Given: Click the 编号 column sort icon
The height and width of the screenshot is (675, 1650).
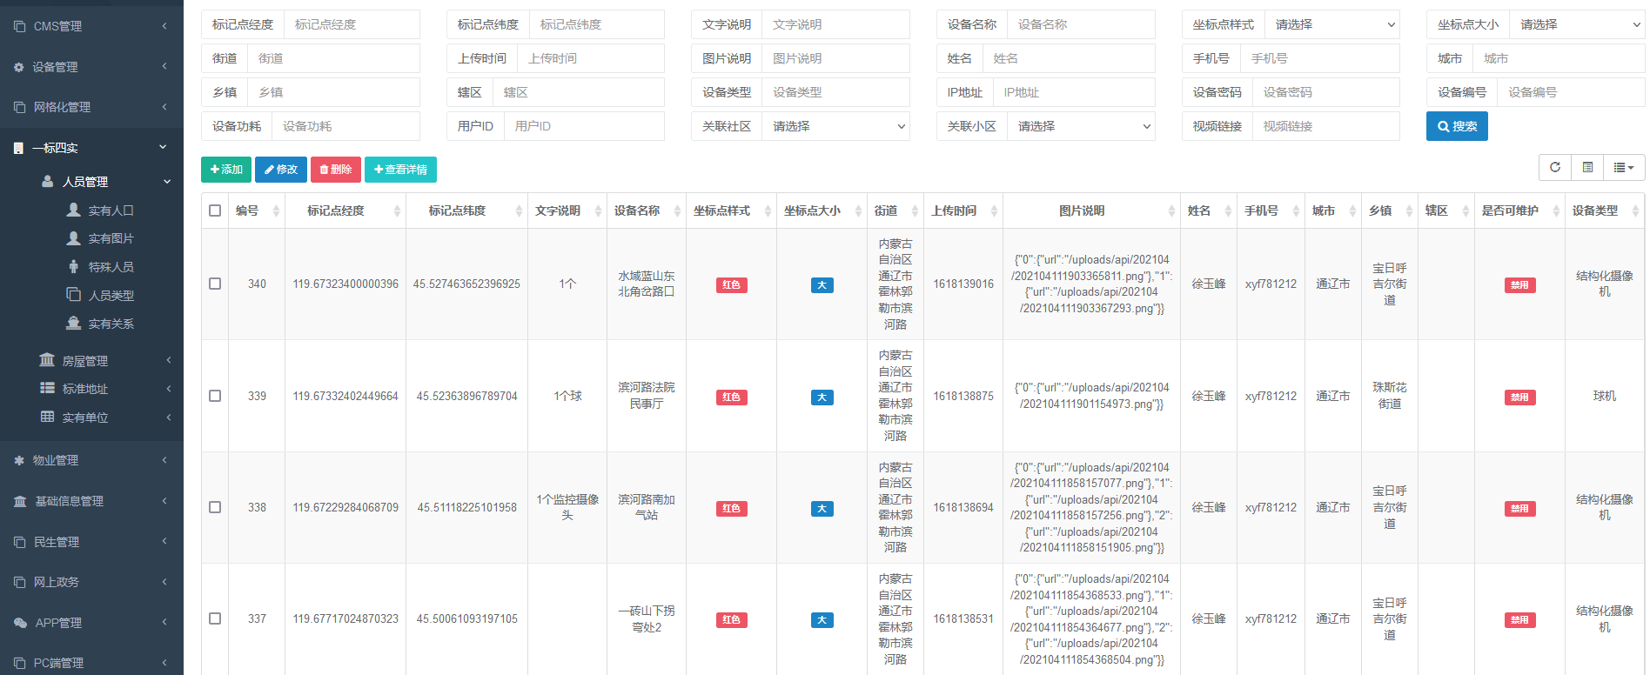Looking at the screenshot, I should tap(276, 211).
